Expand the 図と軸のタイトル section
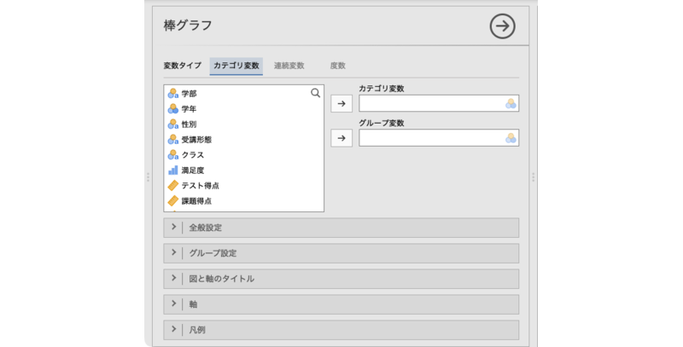 (x=341, y=279)
